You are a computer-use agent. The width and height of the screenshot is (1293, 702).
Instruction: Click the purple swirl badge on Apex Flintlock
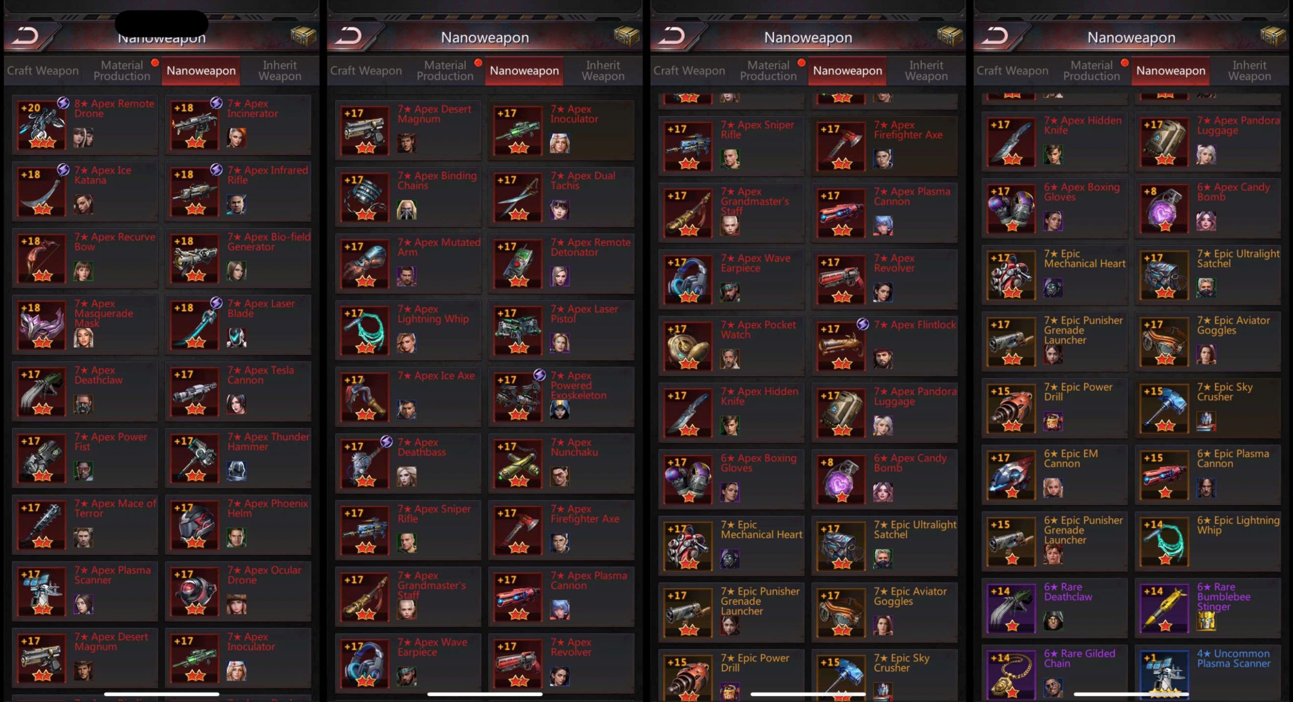pyautogui.click(x=863, y=324)
